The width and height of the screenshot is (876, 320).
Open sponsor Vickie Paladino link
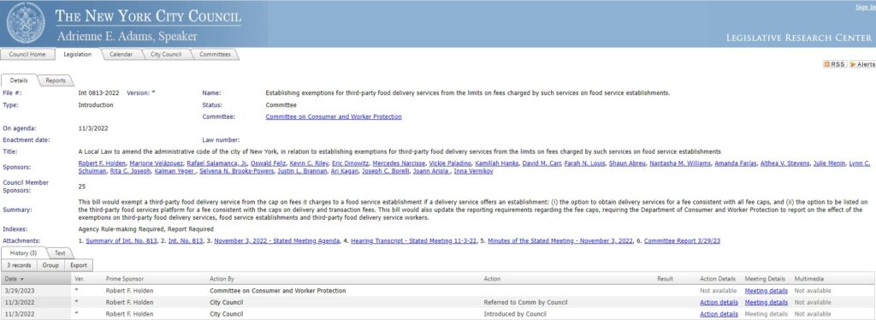pos(450,163)
